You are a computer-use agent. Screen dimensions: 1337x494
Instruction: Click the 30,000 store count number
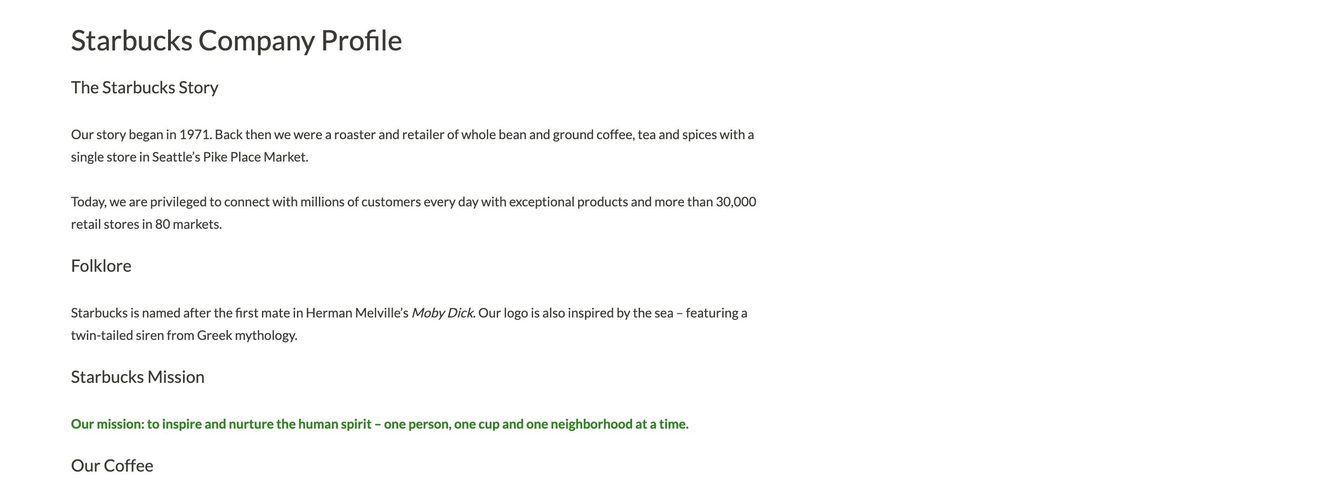click(x=736, y=202)
